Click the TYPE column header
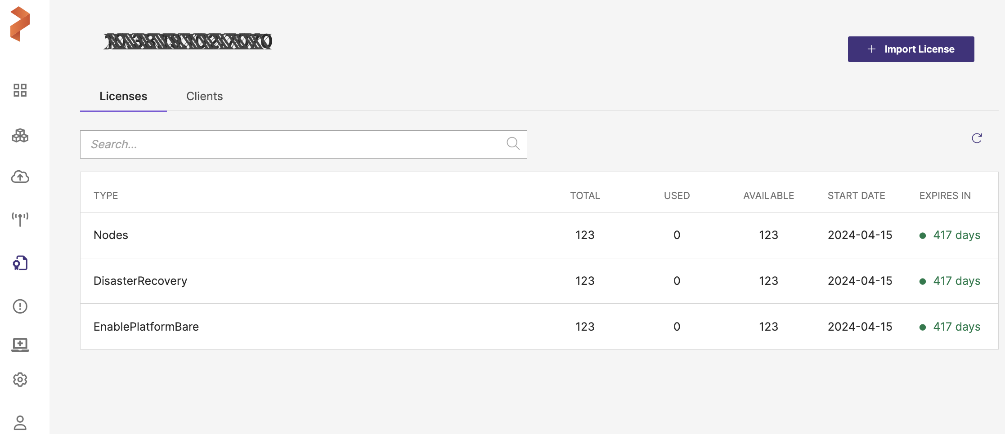The width and height of the screenshot is (1005, 434). 106,196
